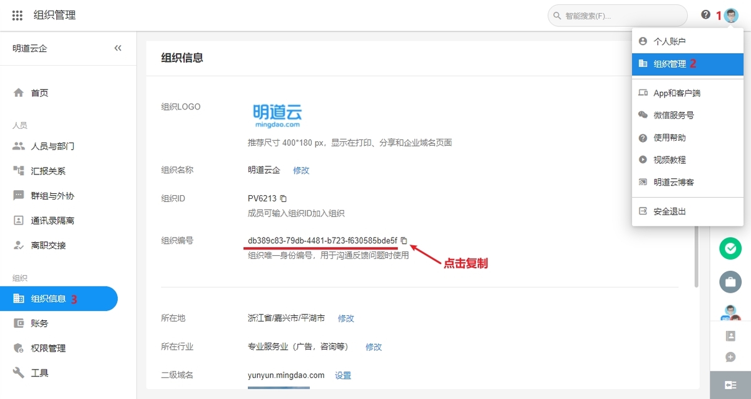Click 修改 next to 组织名称
Screen dimensions: 751x399
[x=301, y=170]
